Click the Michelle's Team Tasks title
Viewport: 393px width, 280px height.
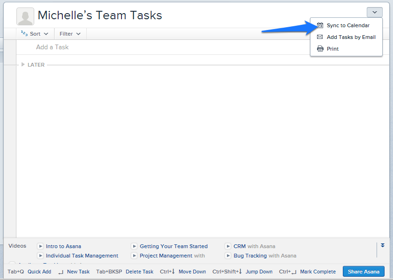[x=100, y=15]
